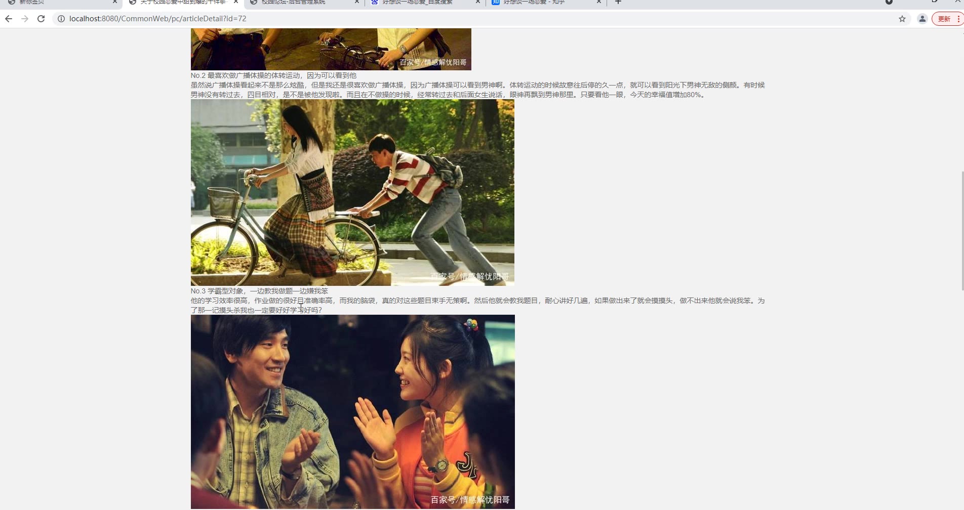This screenshot has height=510, width=964.
Task: Switch to the 新标签页 tab
Action: [x=61, y=3]
